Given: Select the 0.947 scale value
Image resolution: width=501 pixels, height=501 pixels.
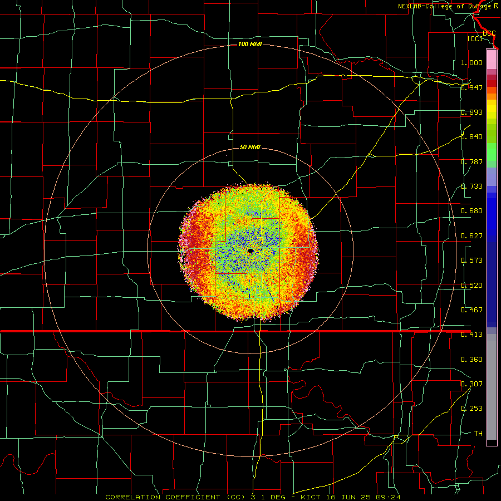Looking at the screenshot, I should 471,87.
